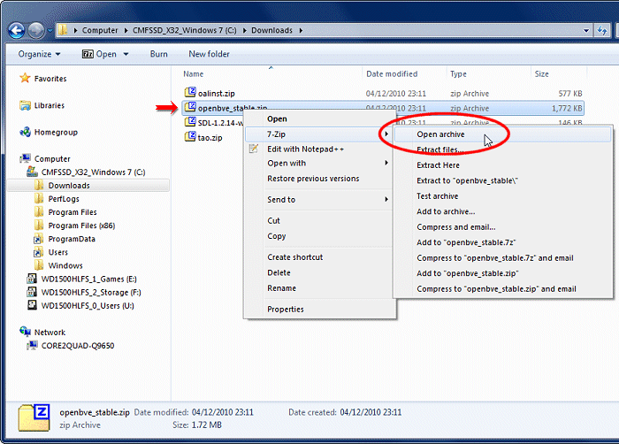Image resolution: width=619 pixels, height=444 pixels.
Task: Go back with the blue Back arrow
Action: tap(17, 30)
